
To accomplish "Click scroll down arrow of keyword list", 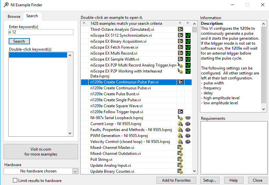I will pyautogui.click(x=70, y=133).
